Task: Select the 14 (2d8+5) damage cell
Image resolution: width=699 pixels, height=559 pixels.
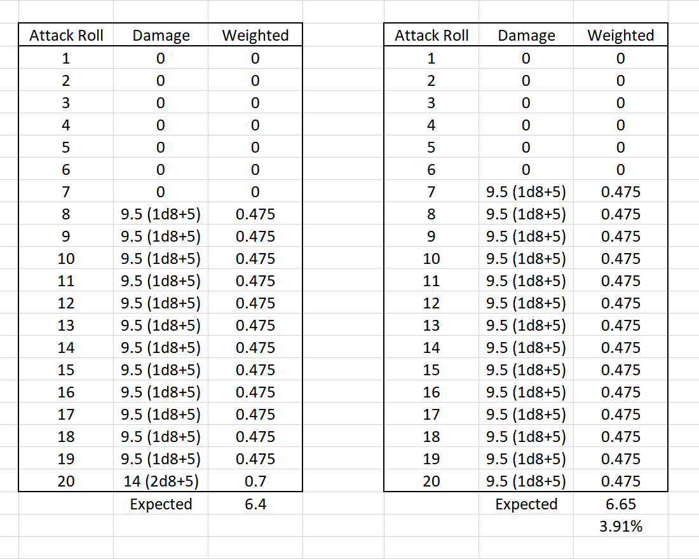Action: coord(161,481)
